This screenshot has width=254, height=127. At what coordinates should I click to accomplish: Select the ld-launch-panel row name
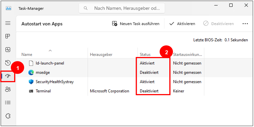(x=50, y=63)
